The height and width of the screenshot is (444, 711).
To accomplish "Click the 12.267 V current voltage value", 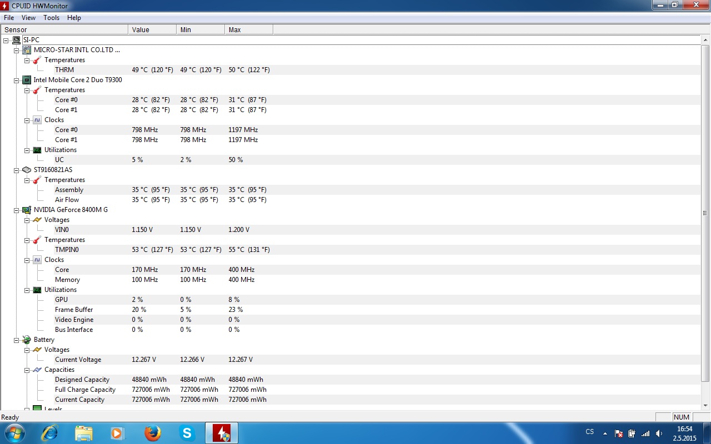I will [144, 360].
